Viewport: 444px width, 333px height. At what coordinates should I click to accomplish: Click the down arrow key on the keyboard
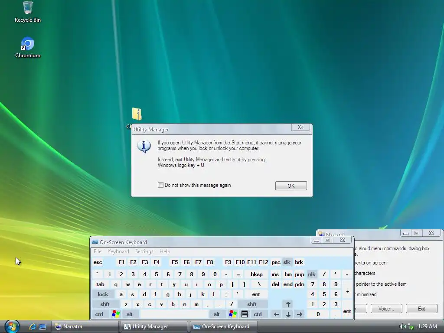pos(288,314)
